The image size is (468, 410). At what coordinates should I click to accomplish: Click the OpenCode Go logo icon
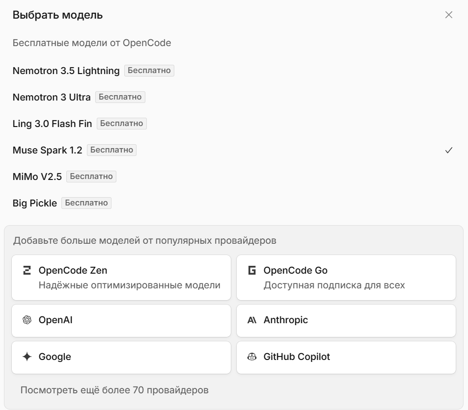click(x=252, y=270)
